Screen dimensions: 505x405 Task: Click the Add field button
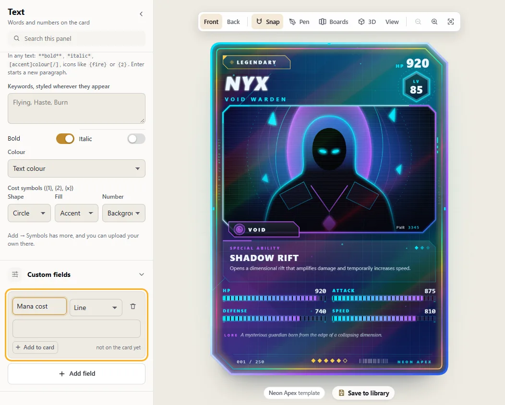[x=76, y=373]
